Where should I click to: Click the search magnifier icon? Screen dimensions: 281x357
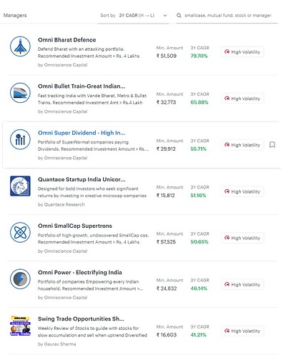[179, 16]
